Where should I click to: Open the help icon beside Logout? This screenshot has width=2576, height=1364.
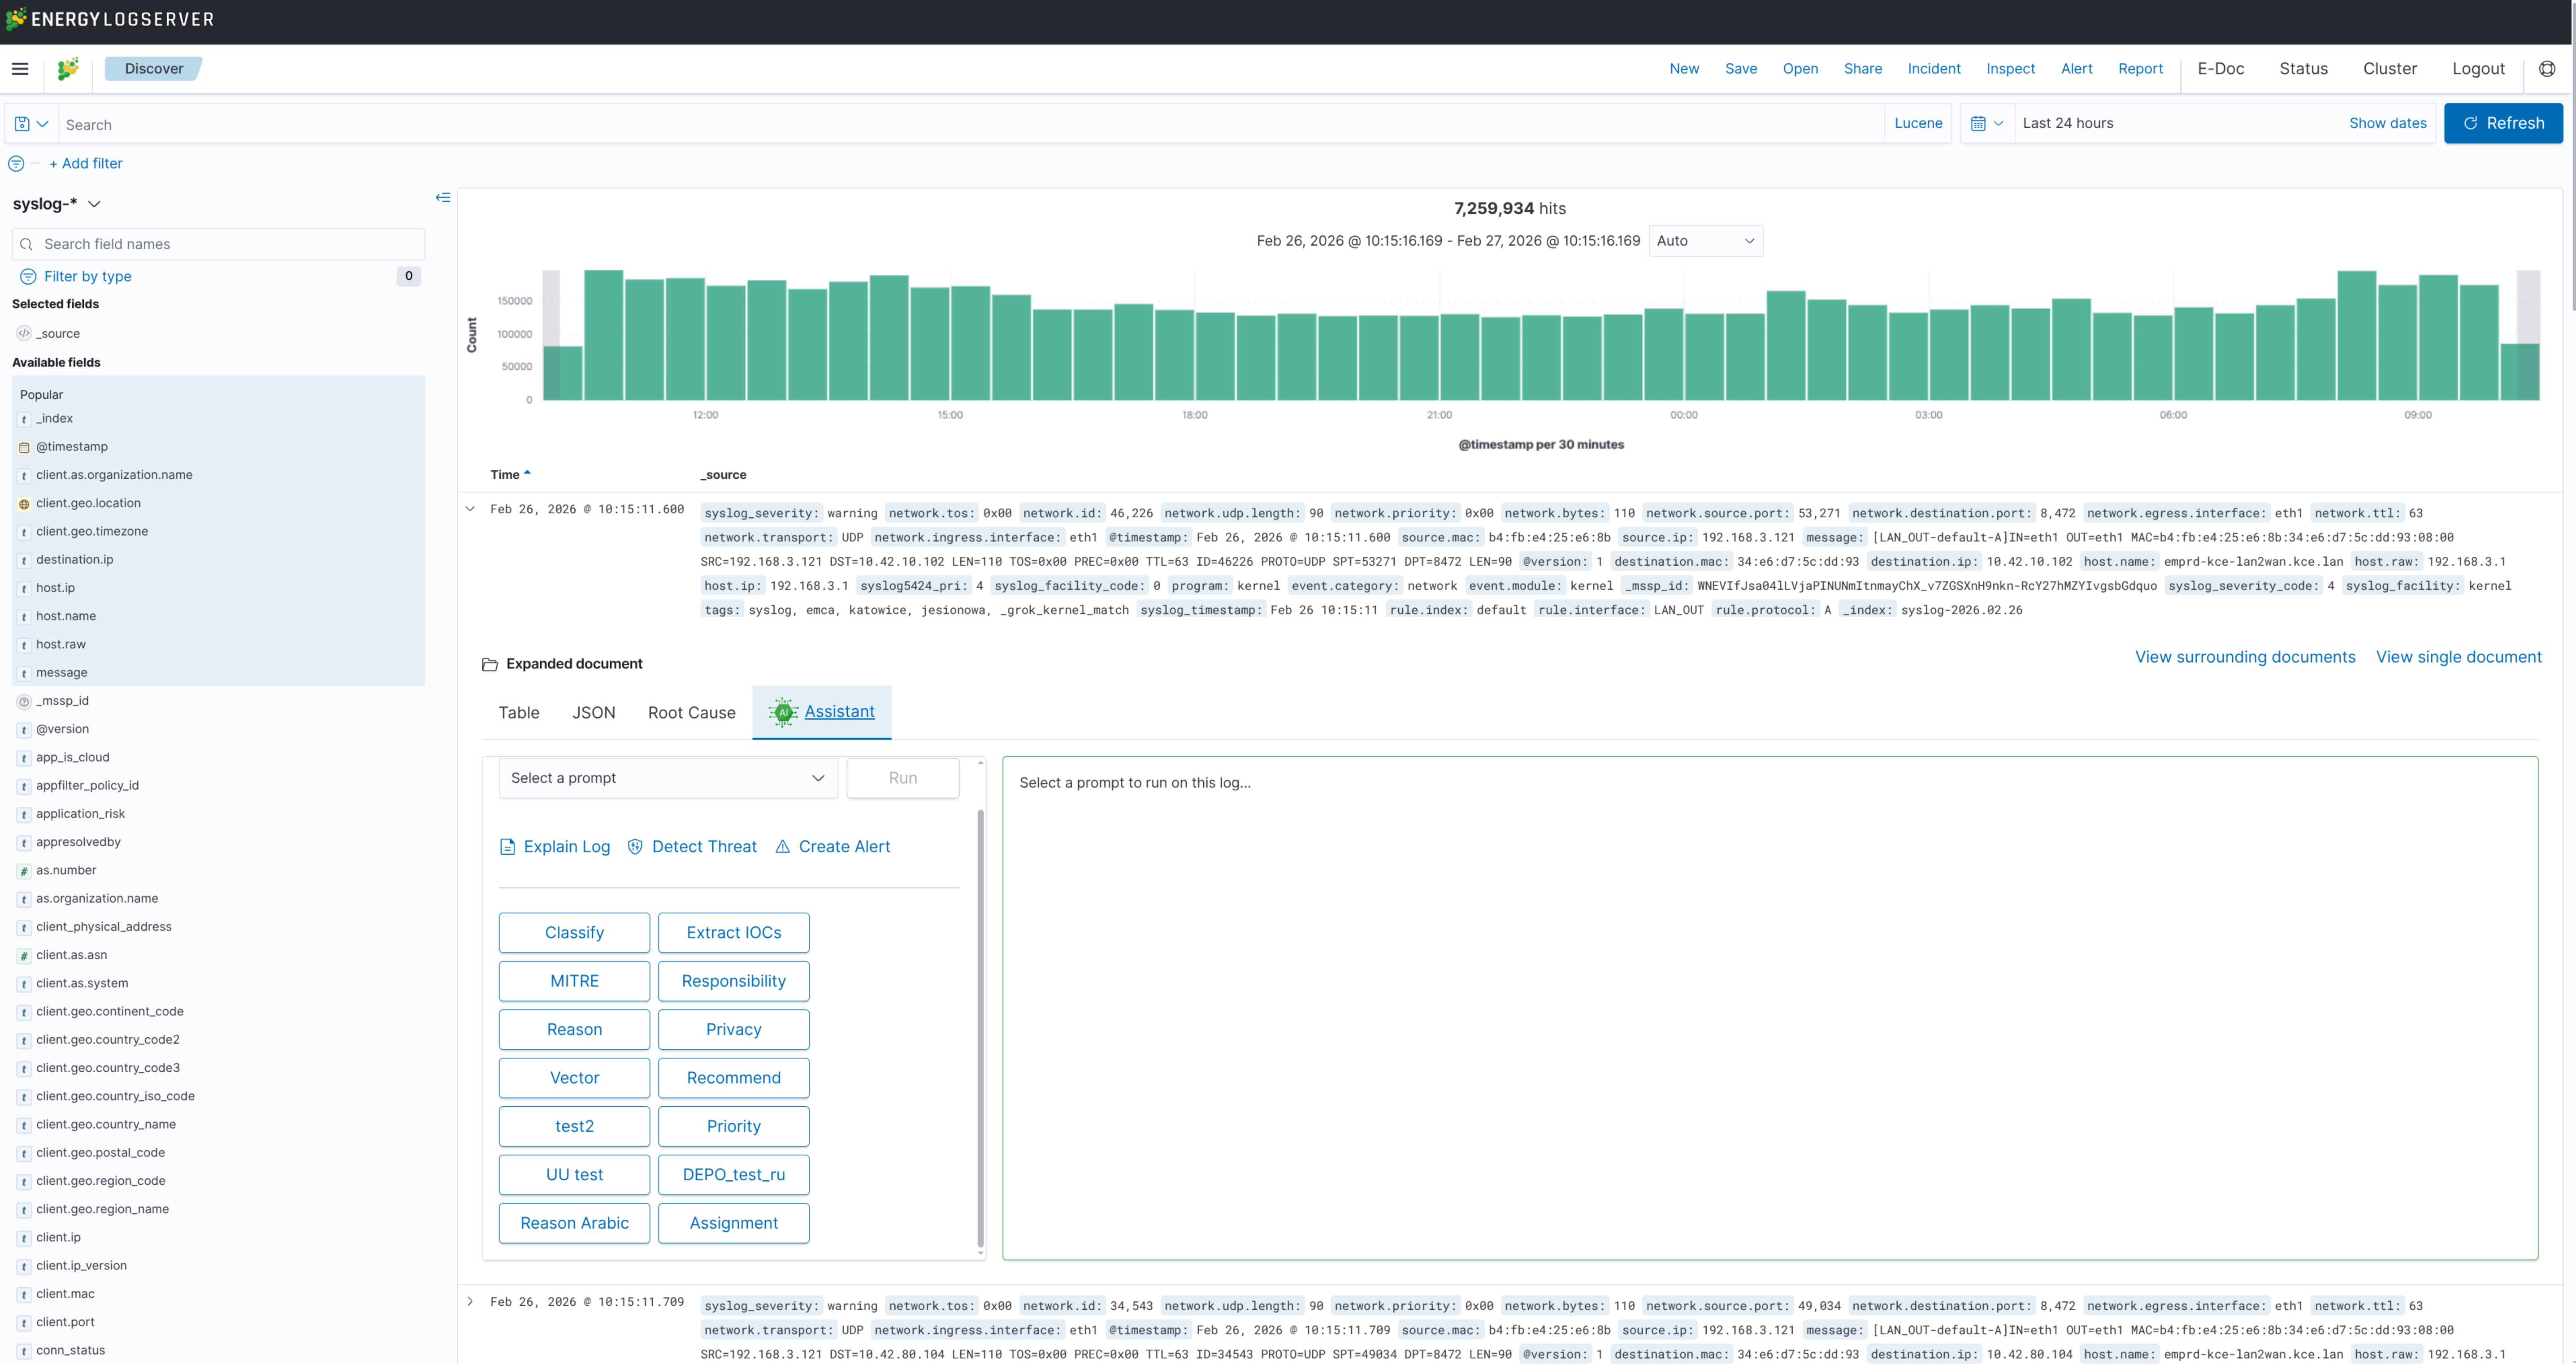tap(2547, 69)
